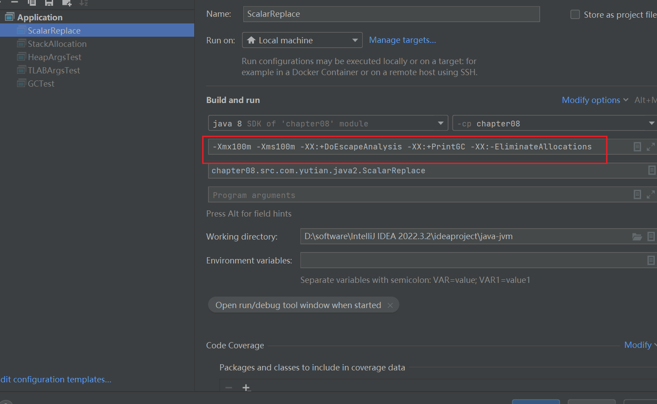
Task: Click the new folder icon in toolbar
Action: [66, 3]
